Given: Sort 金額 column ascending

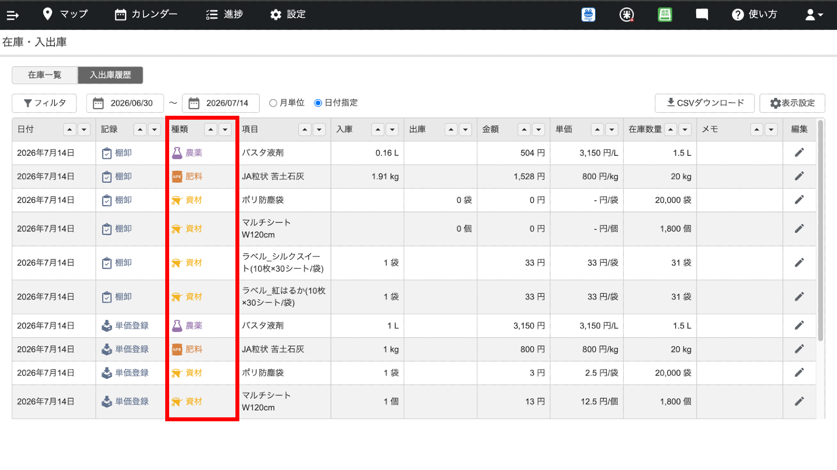Looking at the screenshot, I should click(x=524, y=129).
